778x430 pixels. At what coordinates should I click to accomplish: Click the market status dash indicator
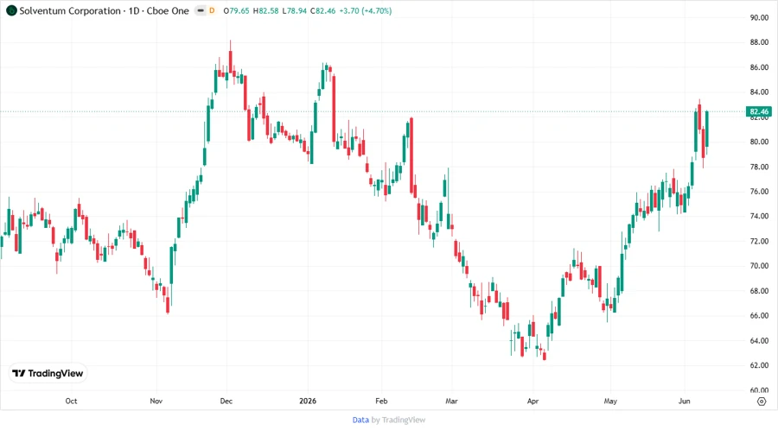(x=201, y=10)
